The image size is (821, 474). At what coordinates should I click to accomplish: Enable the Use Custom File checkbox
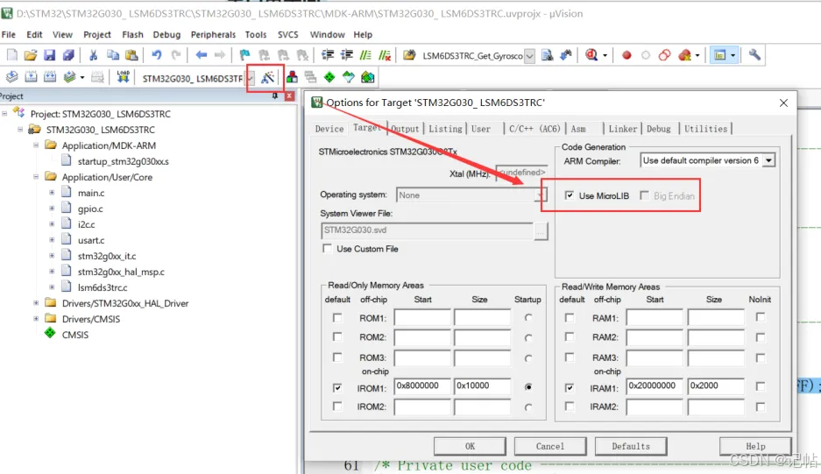pos(327,249)
